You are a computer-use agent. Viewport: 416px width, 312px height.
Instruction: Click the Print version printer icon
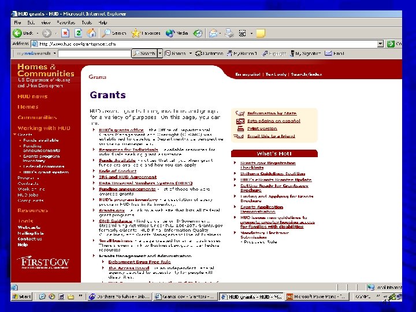tap(240, 128)
